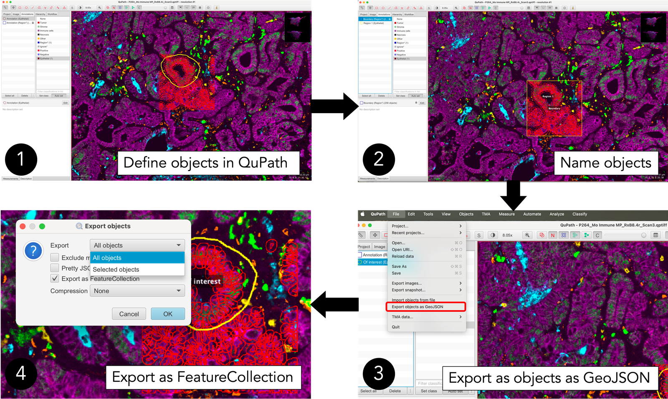Click the opacity slider handle in step 3 toolbar

tap(643, 235)
